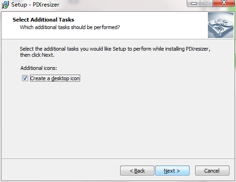Click the phrase 'then click Next.' in the instructions

click(37, 55)
